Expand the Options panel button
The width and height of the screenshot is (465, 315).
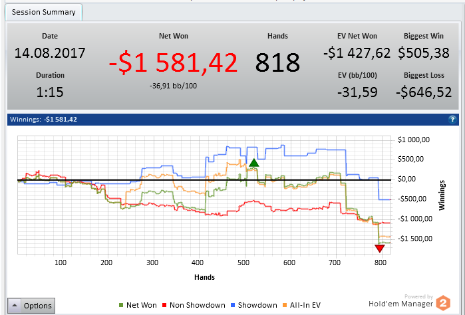pos(31,306)
